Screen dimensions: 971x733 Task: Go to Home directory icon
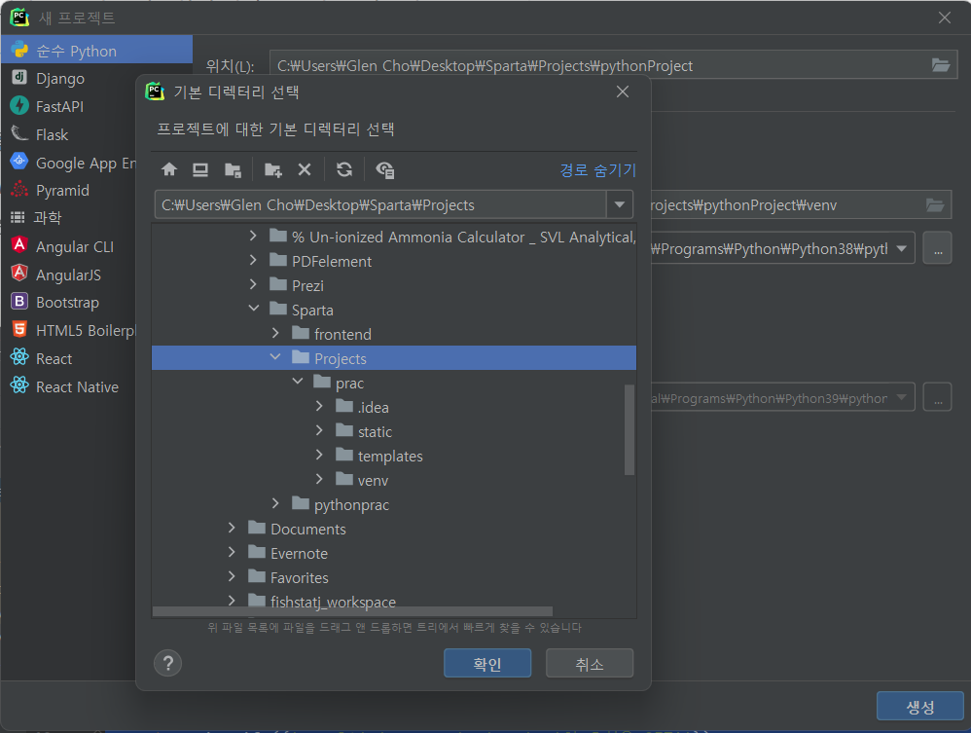click(169, 169)
